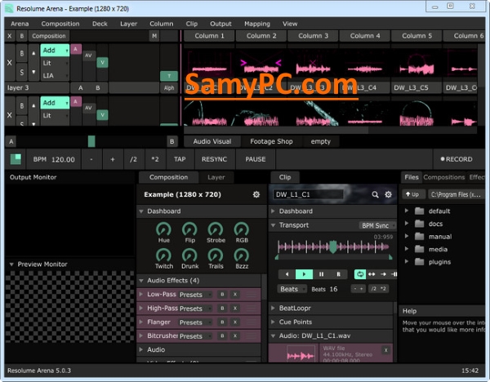Click the Hue dashboard knob

coord(164,229)
